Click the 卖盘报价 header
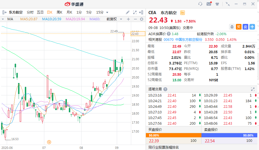Screen dimensions: 259x150 pyautogui.click(x=211, y=130)
